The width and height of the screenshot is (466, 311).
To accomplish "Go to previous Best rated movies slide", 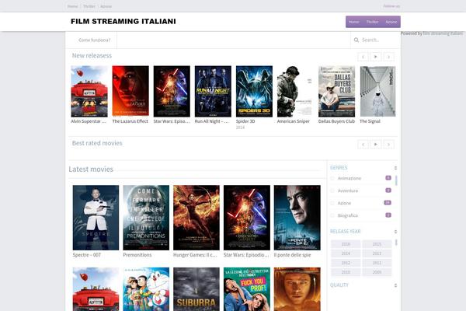I will (x=363, y=145).
